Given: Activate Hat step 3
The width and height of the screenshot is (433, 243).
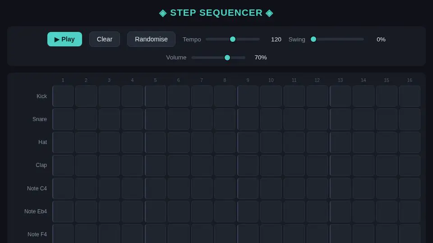Looking at the screenshot, I should coord(109,142).
